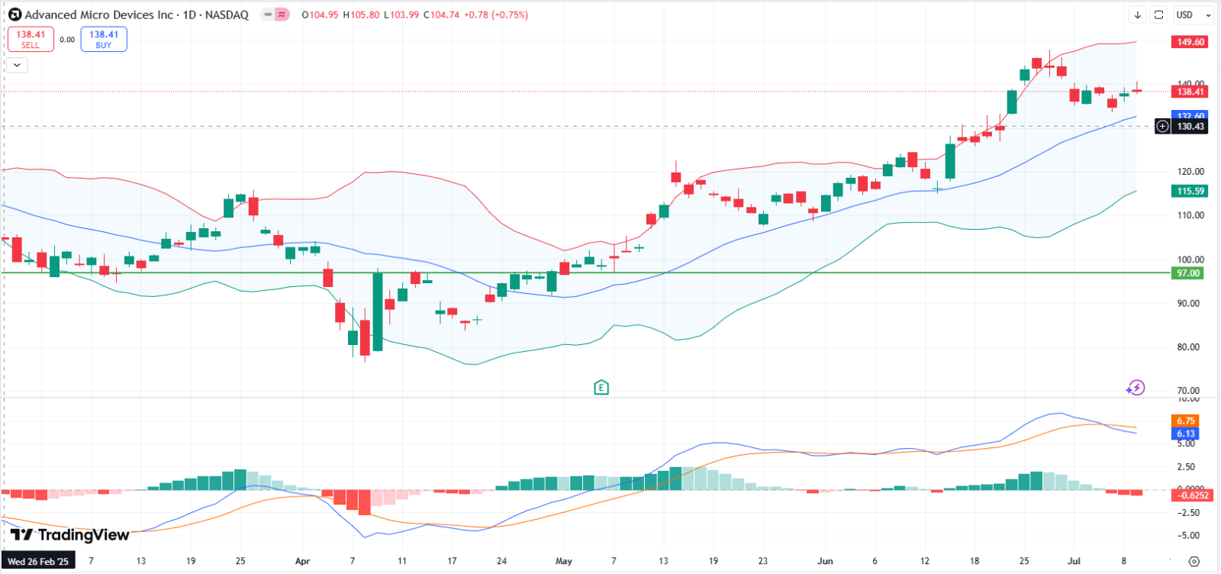Click the 120.00 price scale label

[1190, 172]
